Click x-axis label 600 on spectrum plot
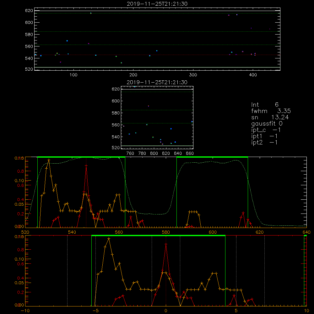The width and height of the screenshot is (314, 314). (213, 232)
